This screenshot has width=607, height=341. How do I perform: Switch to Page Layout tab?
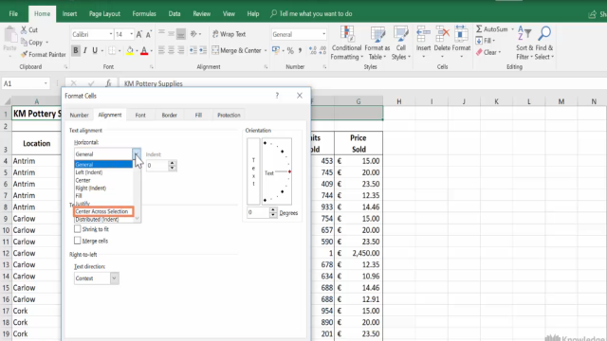[x=104, y=14]
